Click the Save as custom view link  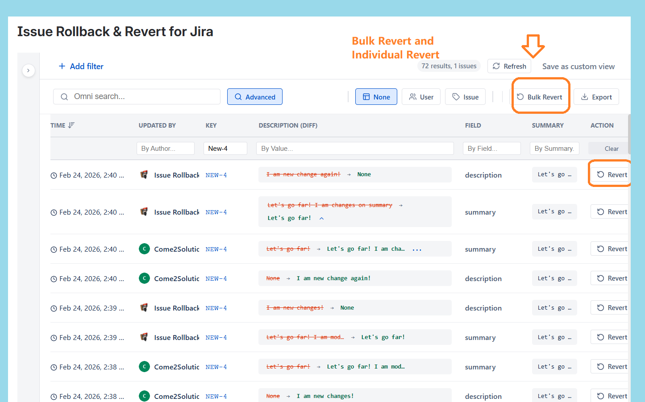pos(578,66)
